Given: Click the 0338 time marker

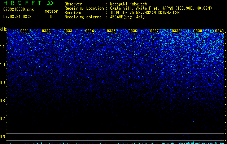Looking at the screenshot, I should click(x=176, y=31).
